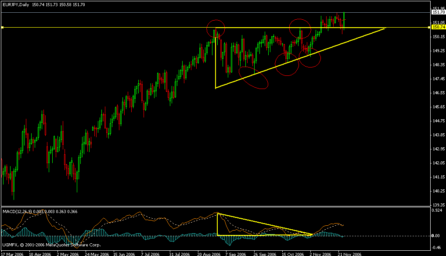Click the 150.15 price axis value

(439, 37)
